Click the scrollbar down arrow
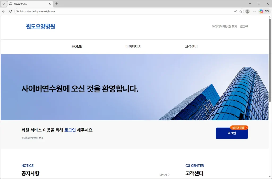 coord(270,177)
